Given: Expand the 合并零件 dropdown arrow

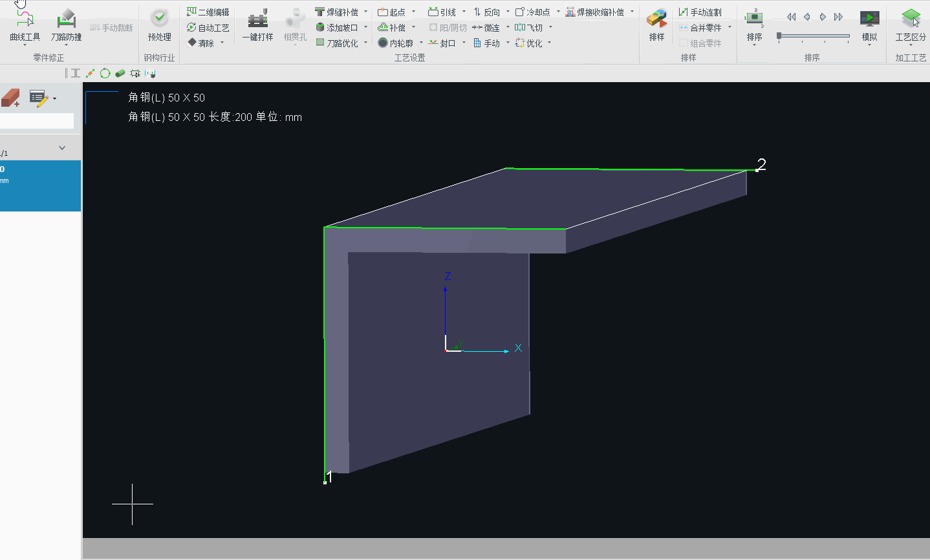Looking at the screenshot, I should click(730, 28).
